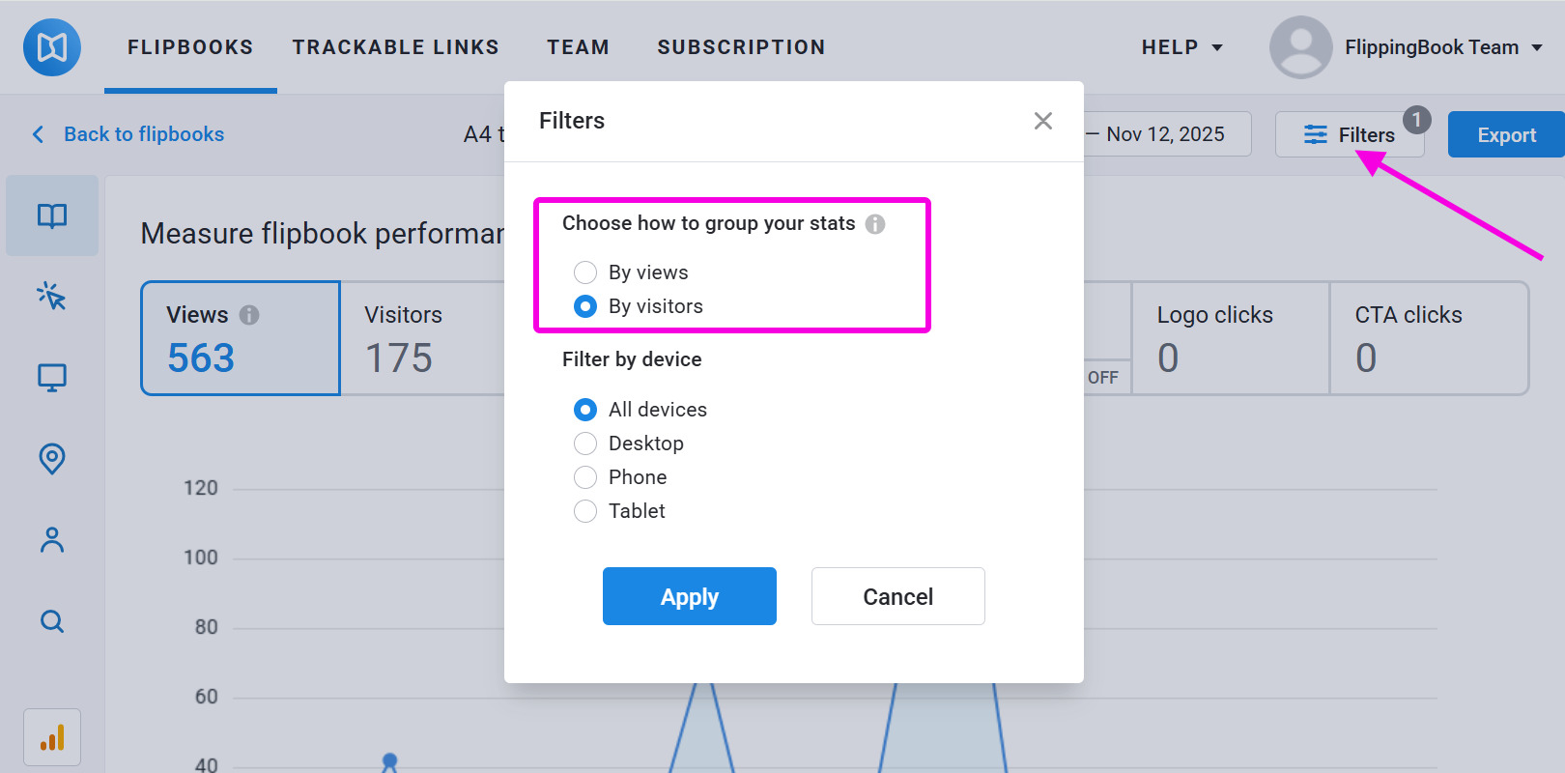The image size is (1565, 773).
Task: Select the Tablet device filter
Action: coord(585,511)
